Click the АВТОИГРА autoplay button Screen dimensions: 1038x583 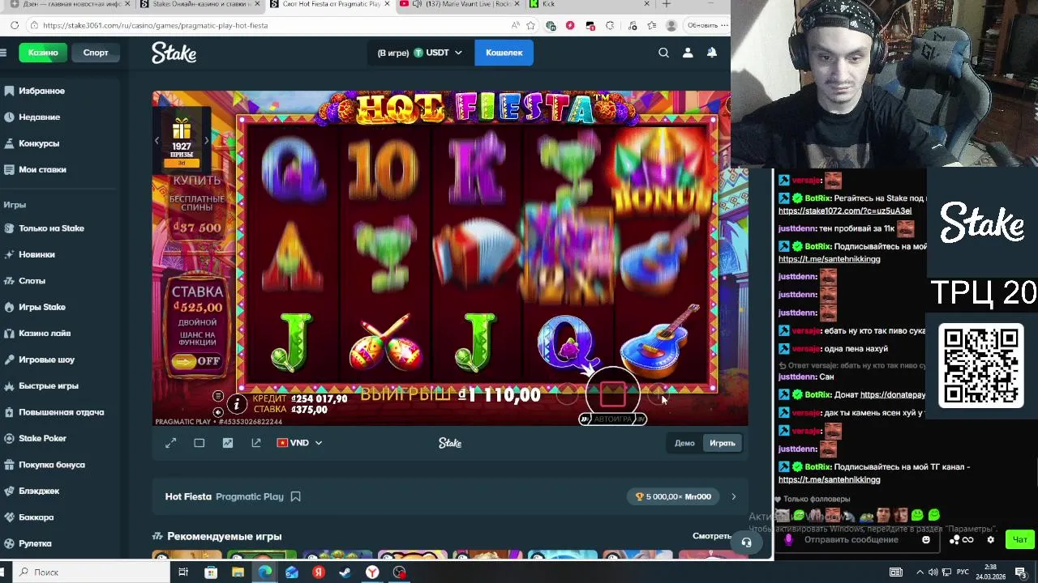(x=612, y=419)
